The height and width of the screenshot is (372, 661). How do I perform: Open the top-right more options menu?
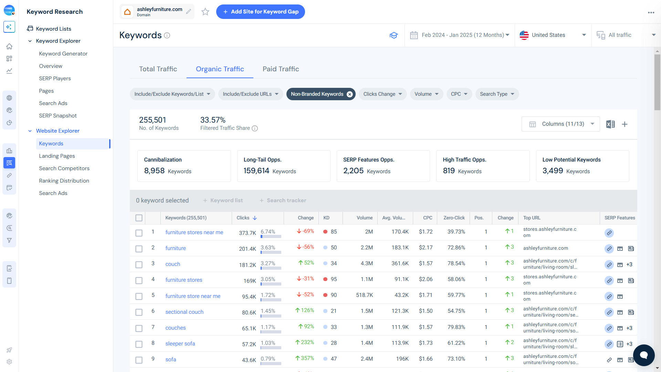click(x=651, y=12)
